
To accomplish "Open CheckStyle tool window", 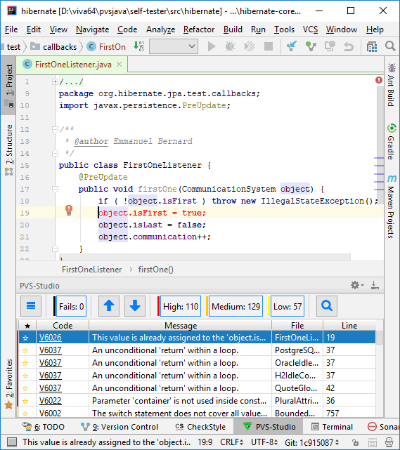I will tap(200, 427).
